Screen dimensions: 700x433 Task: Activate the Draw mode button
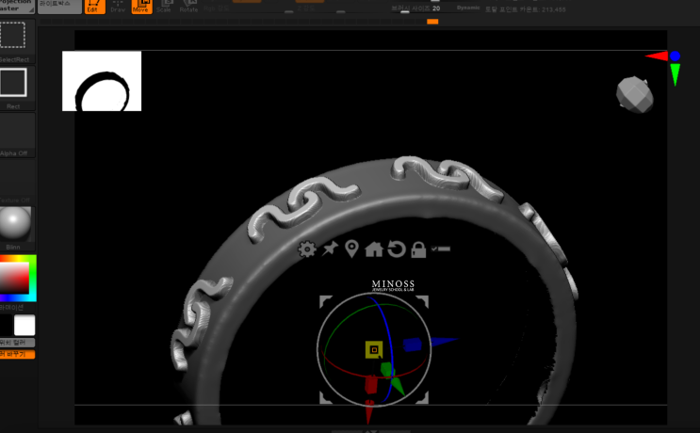tap(118, 6)
